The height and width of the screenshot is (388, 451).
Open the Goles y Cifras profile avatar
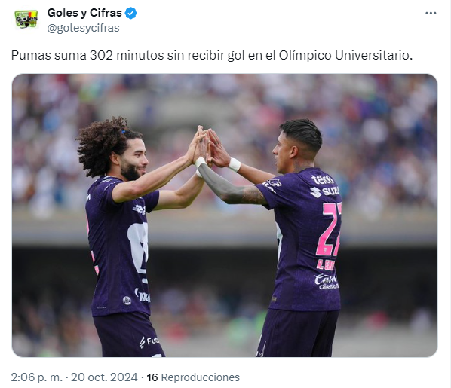tap(26, 20)
